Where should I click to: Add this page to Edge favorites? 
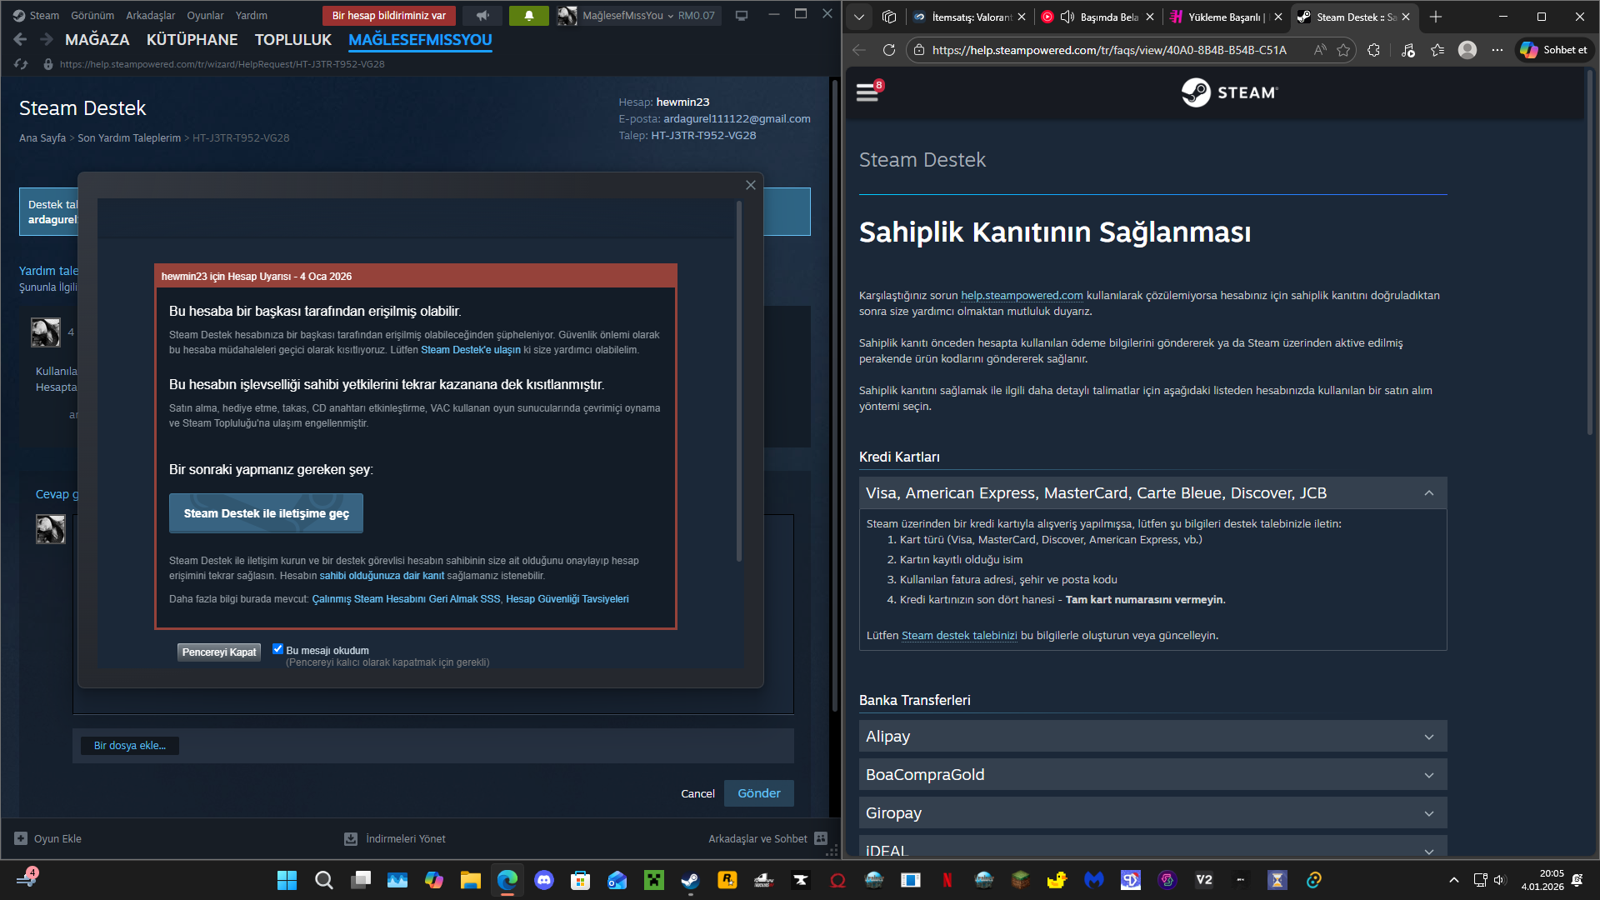(1343, 50)
